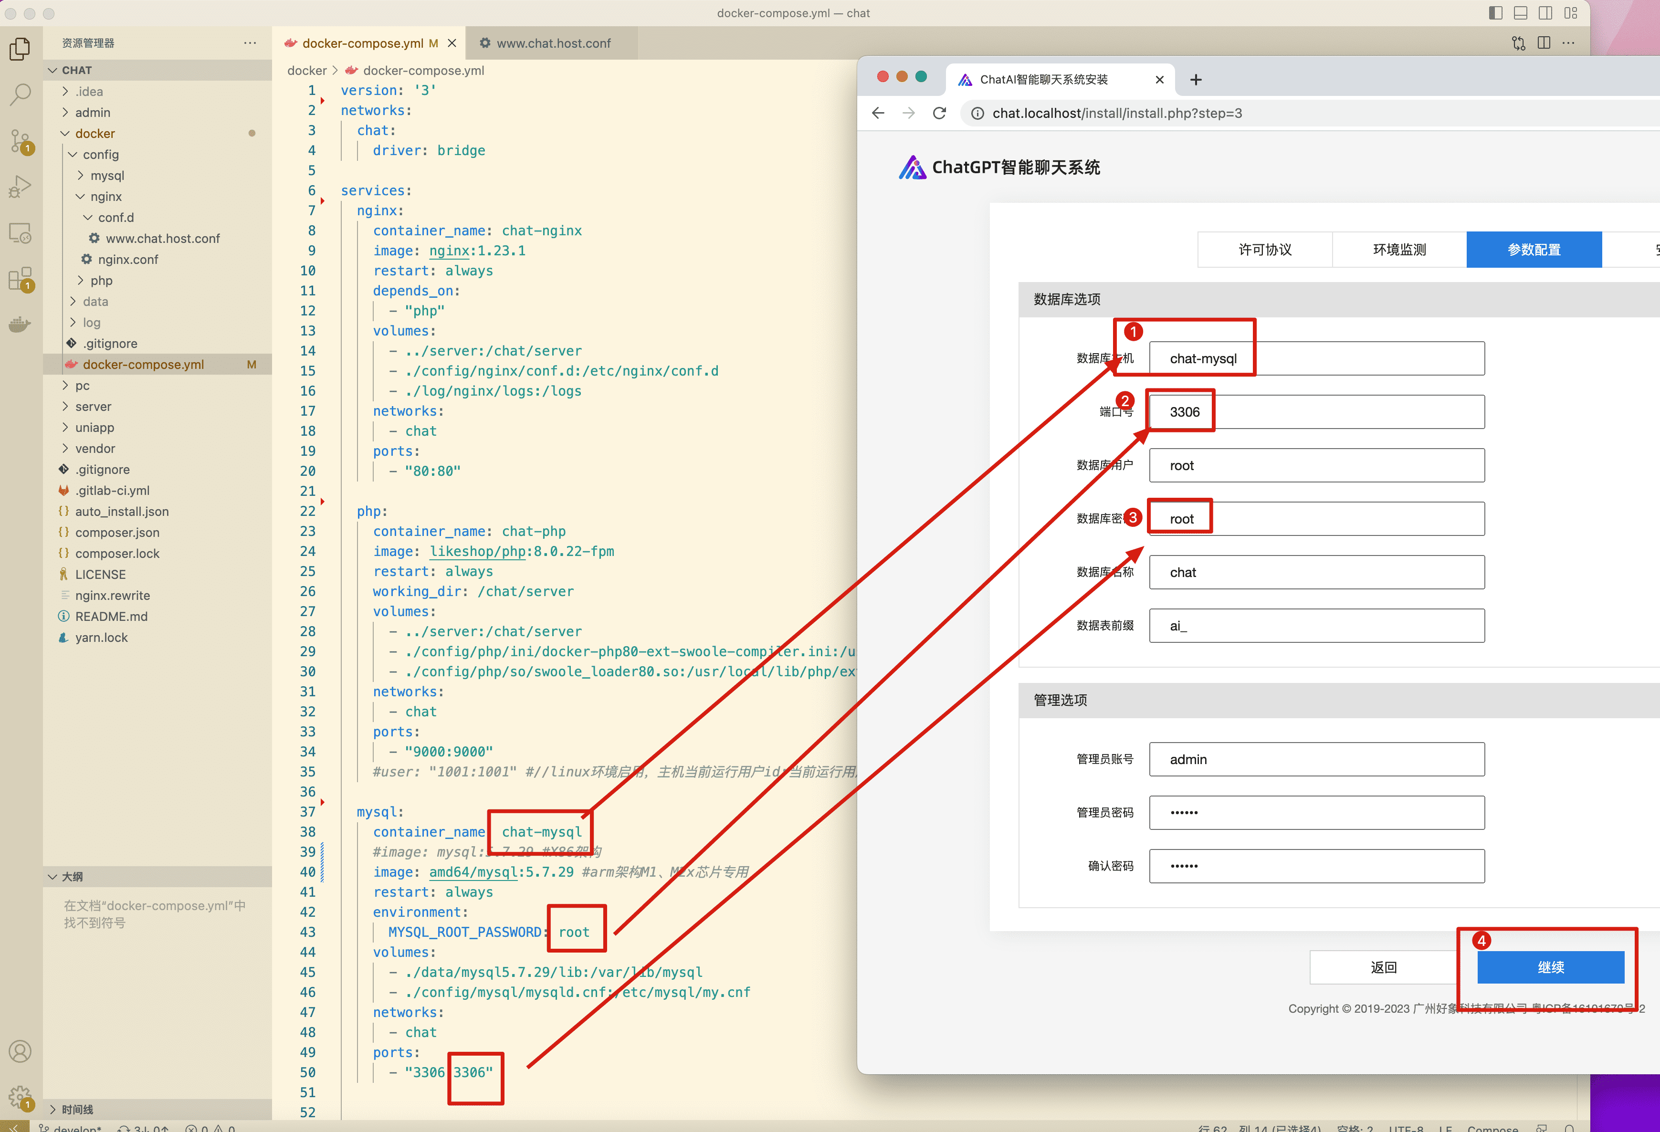Toggle the primary sidebar layout icon

pos(1495,13)
